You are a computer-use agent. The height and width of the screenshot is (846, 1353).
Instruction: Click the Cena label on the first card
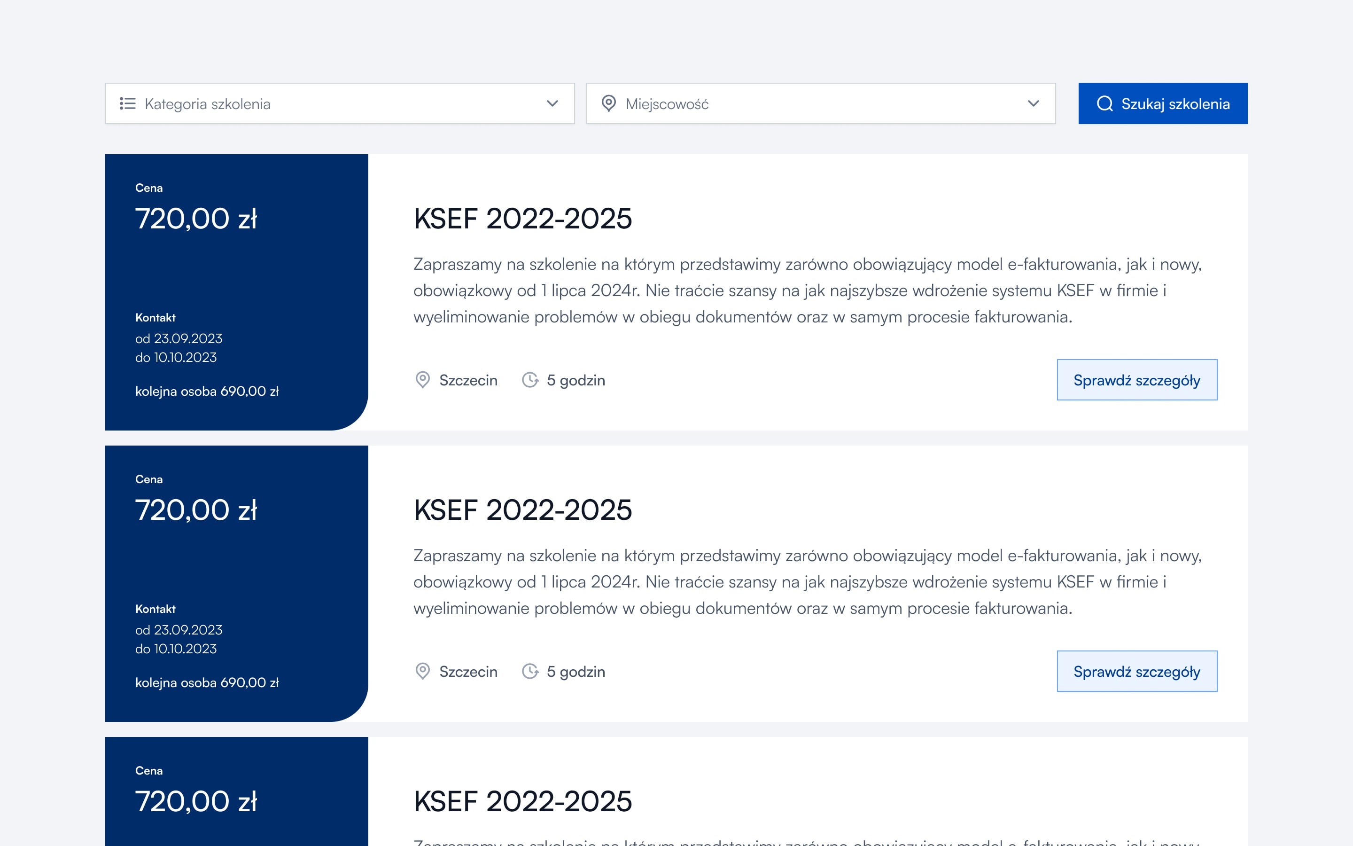tap(149, 188)
